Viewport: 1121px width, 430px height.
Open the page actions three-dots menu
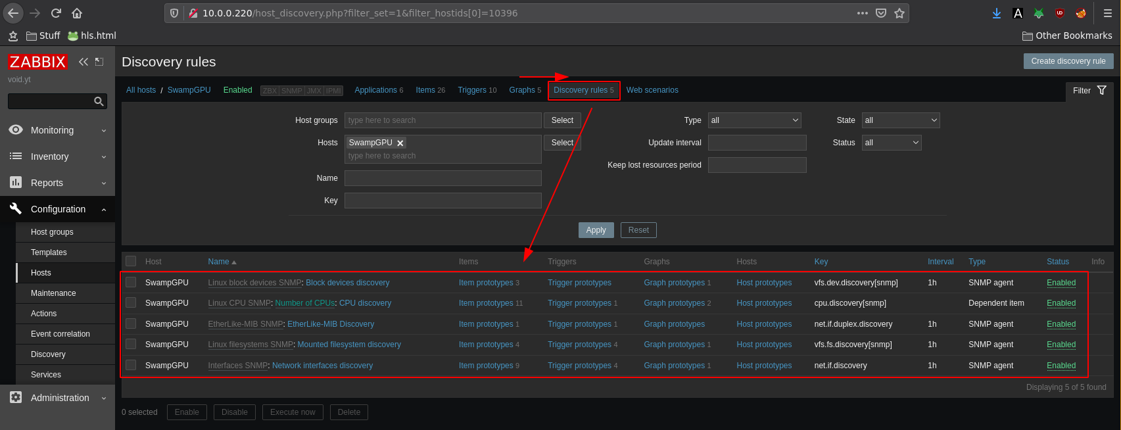(863, 13)
